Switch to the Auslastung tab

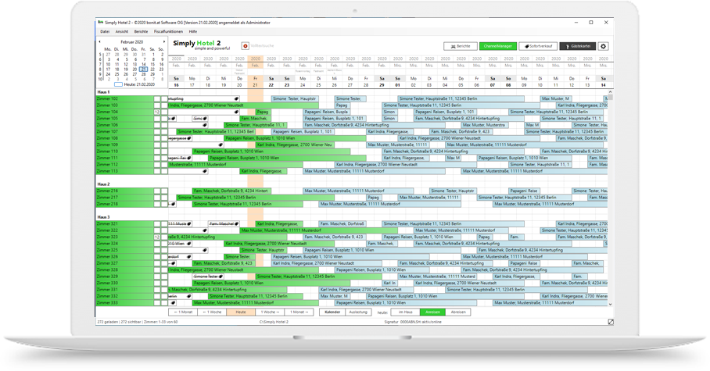pyautogui.click(x=358, y=312)
